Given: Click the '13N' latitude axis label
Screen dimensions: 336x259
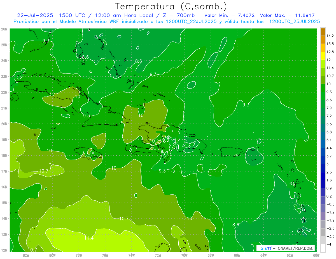Looking at the screenshot, I should point(4,234).
